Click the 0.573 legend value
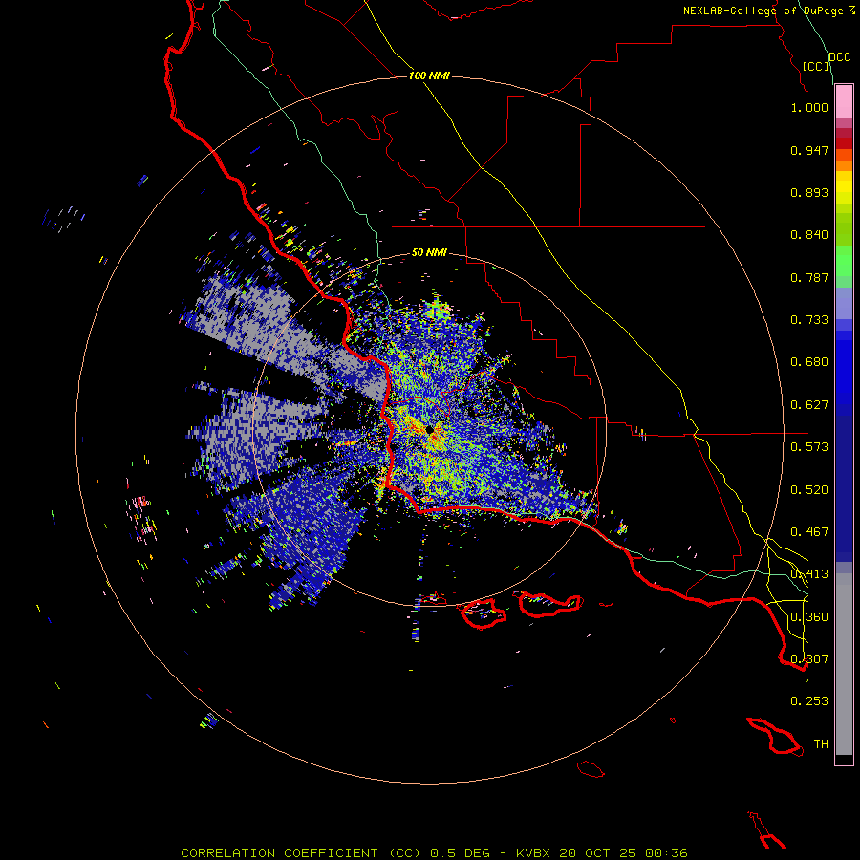 click(x=809, y=447)
